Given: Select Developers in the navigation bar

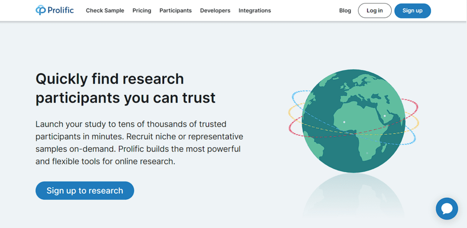Looking at the screenshot, I should click(215, 11).
